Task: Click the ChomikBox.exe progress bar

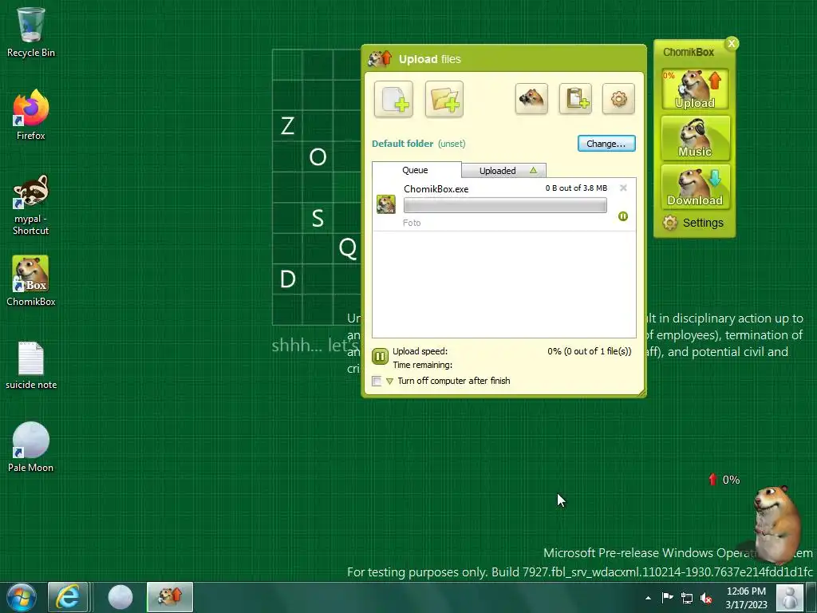Action: pos(505,205)
